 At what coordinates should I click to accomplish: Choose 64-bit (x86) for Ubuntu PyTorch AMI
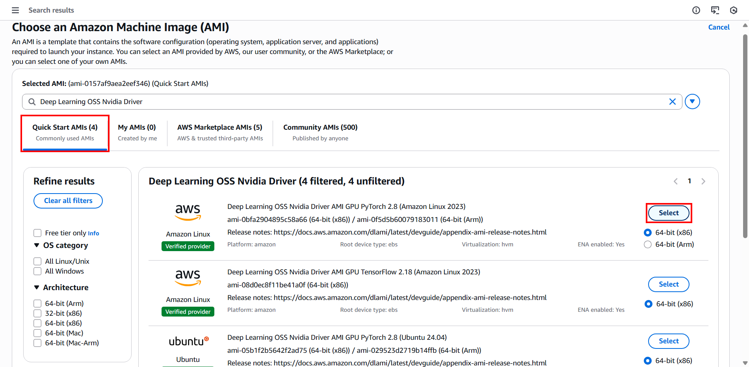[648, 361]
